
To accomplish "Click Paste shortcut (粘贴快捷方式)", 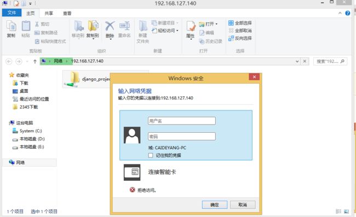I will click(50, 41).
